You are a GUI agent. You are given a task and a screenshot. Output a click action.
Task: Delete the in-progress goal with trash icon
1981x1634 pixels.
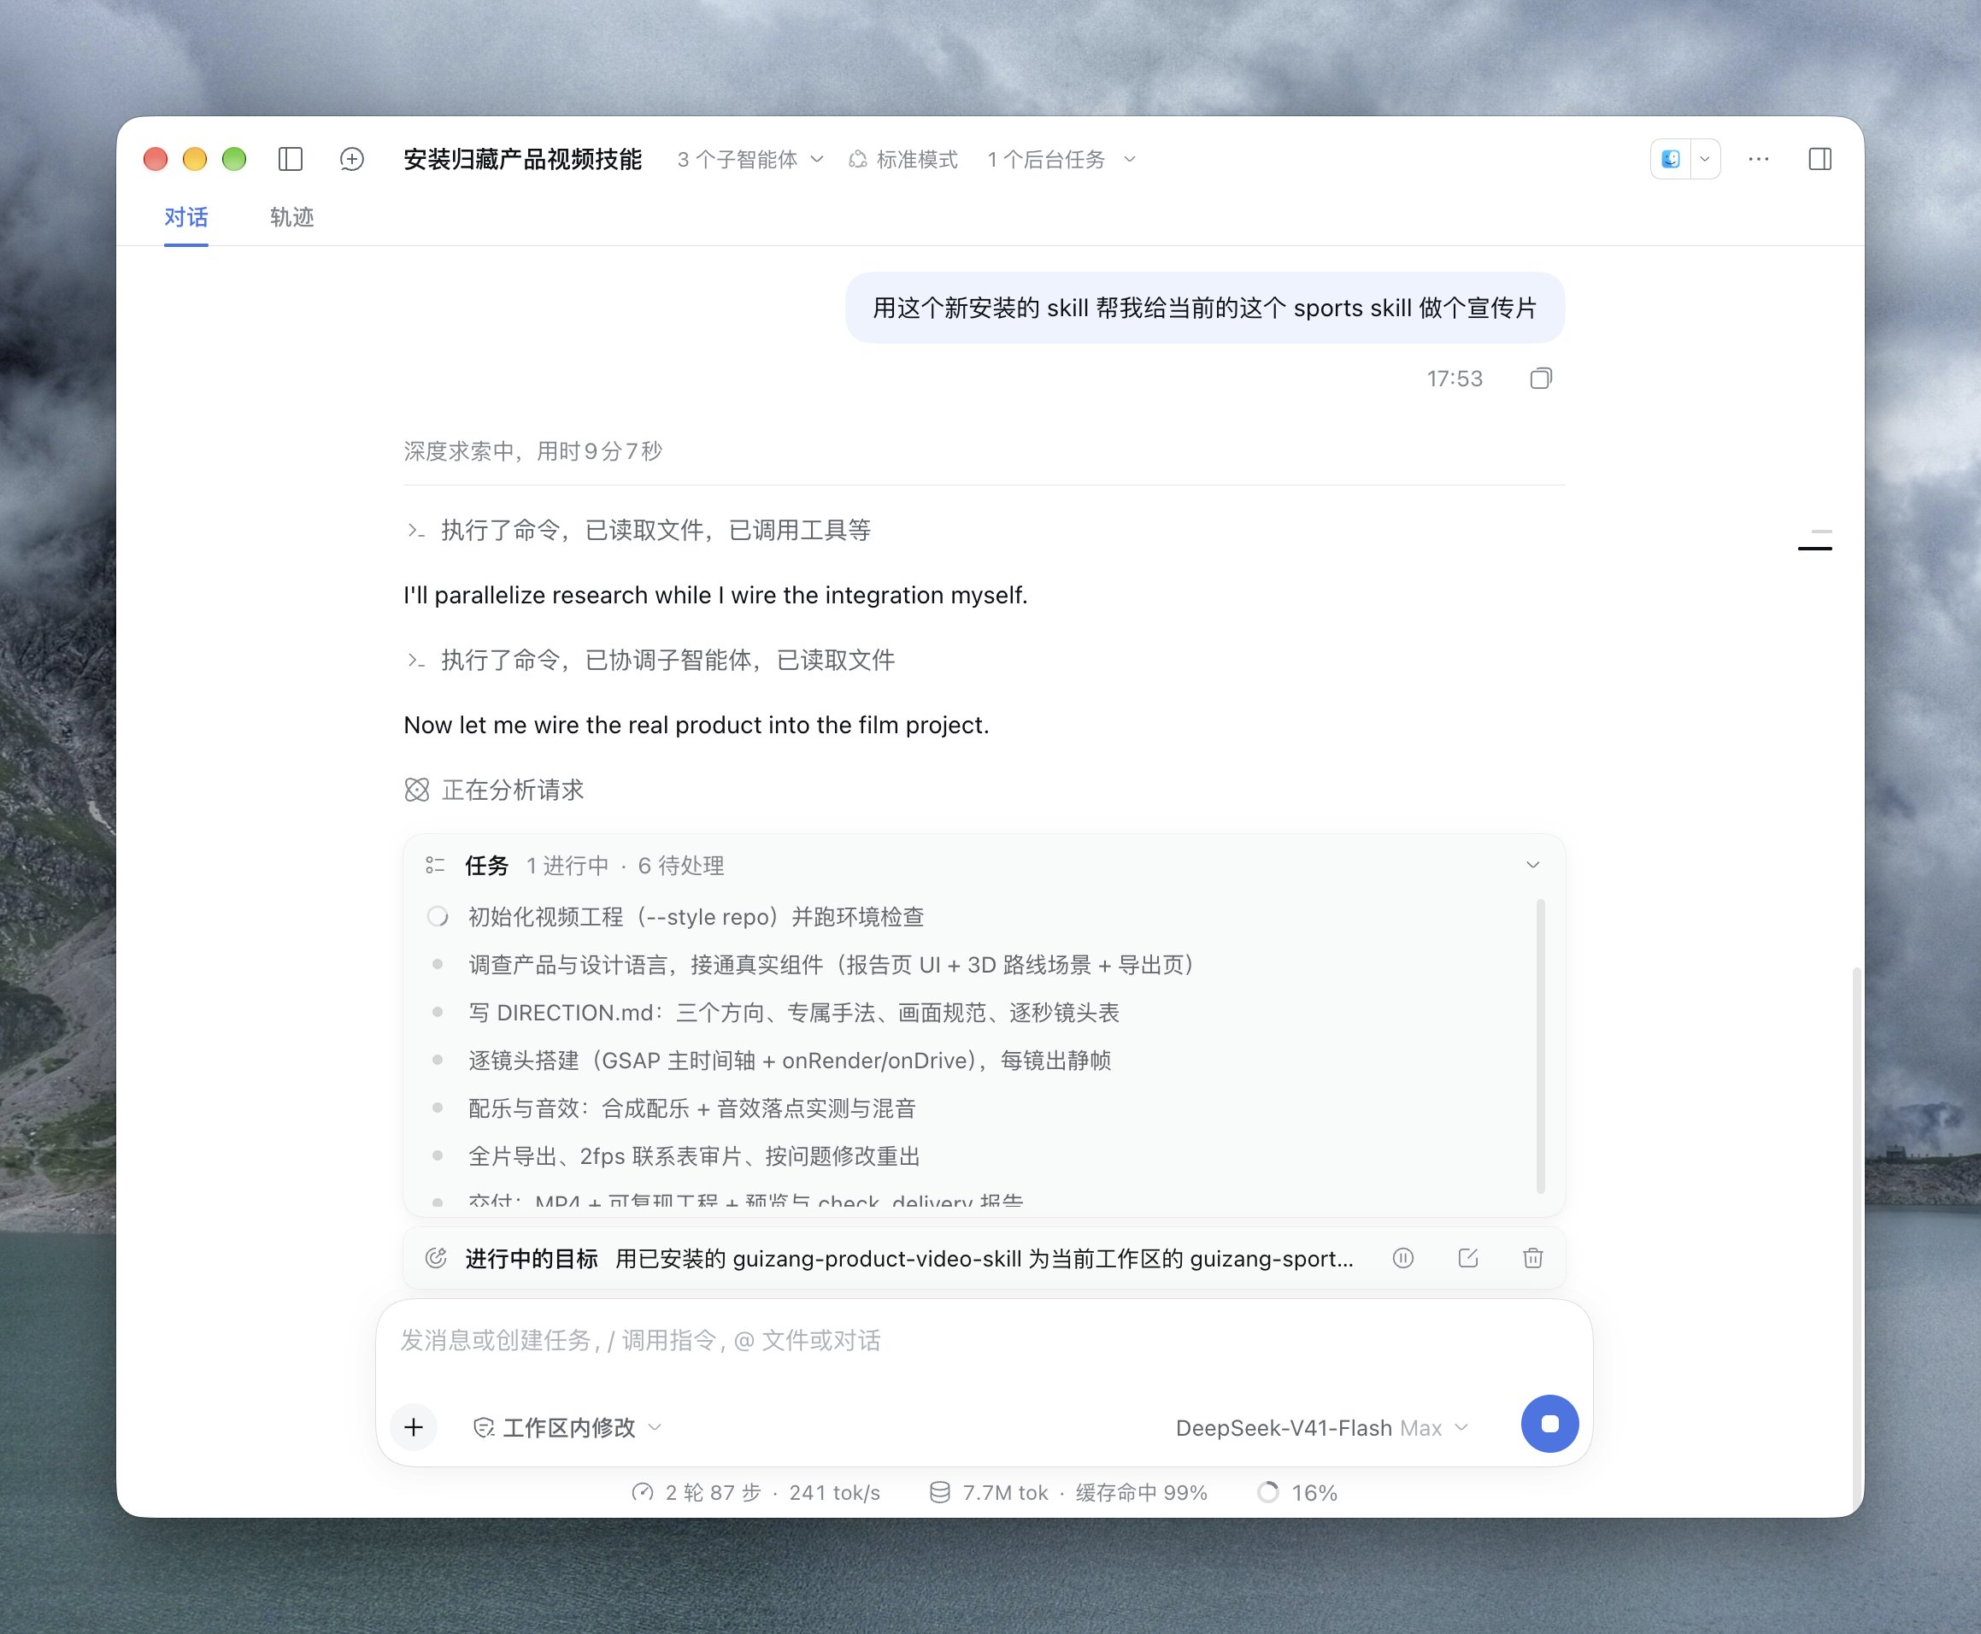click(x=1533, y=1257)
